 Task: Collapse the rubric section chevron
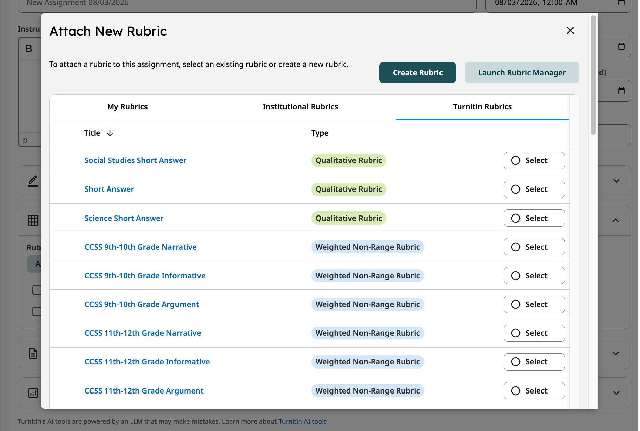coord(616,220)
